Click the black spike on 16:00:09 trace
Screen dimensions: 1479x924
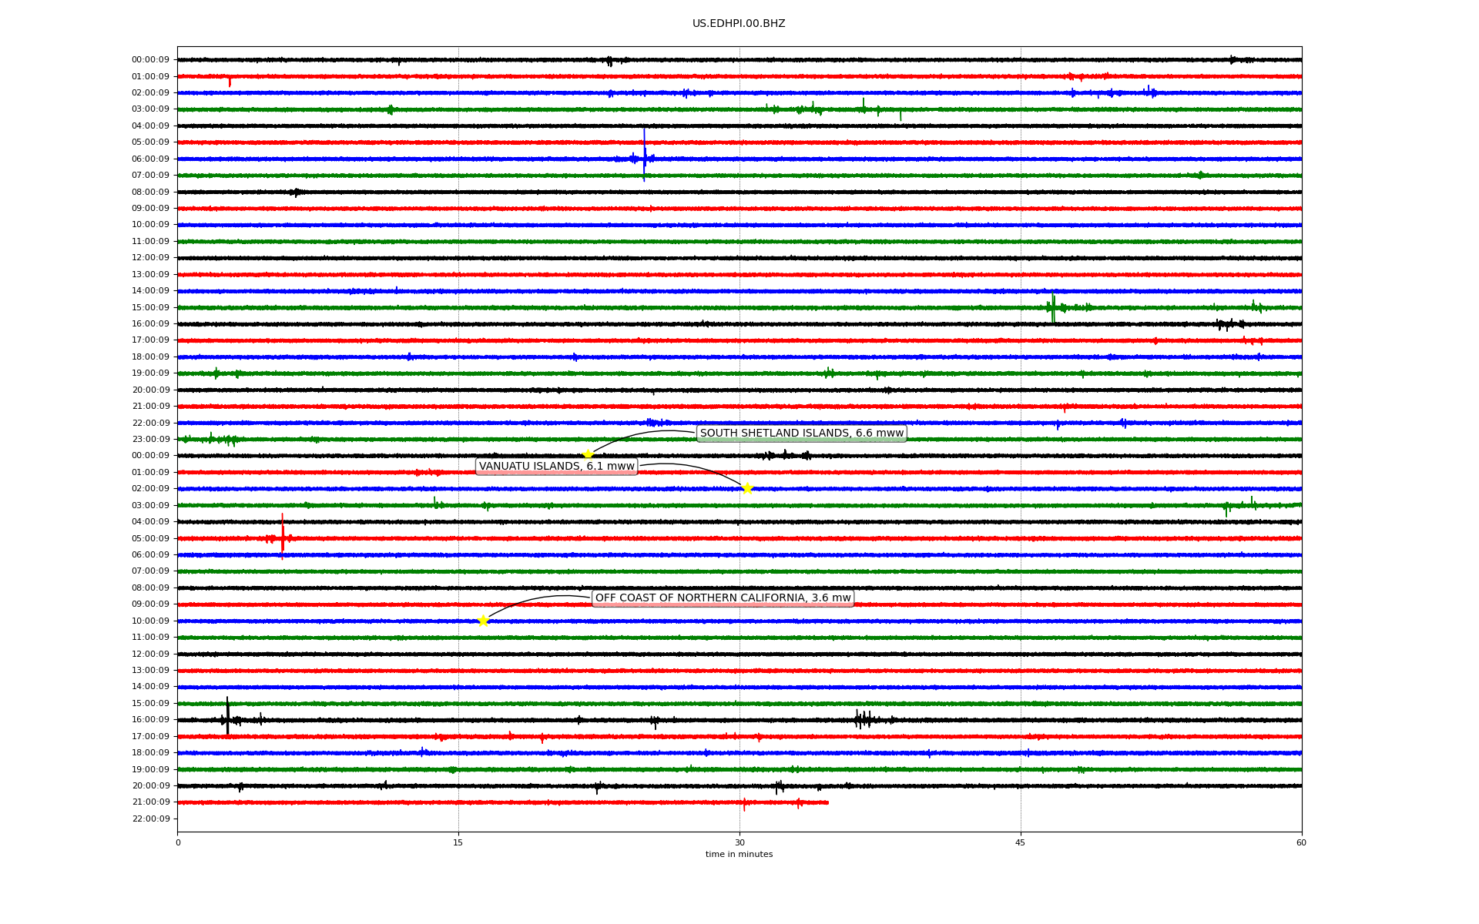[x=227, y=716]
